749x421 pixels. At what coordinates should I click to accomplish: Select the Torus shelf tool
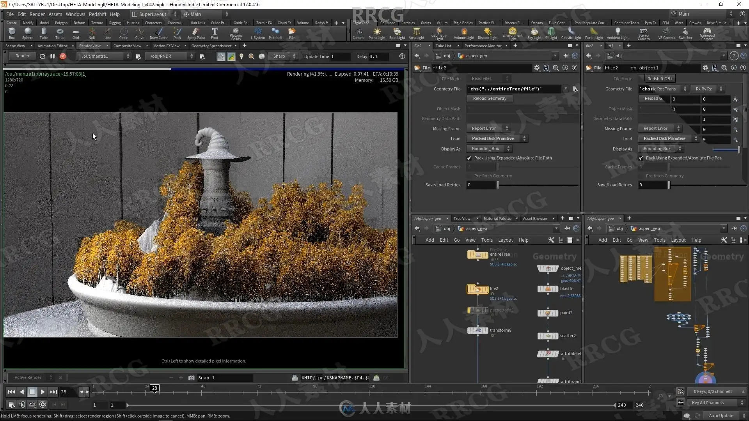tap(59, 33)
